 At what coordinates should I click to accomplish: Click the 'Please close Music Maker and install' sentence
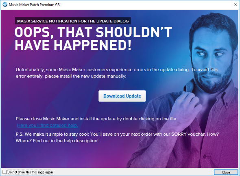(96, 119)
